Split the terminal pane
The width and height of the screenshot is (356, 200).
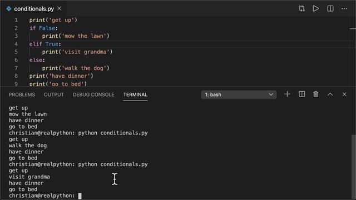click(301, 94)
